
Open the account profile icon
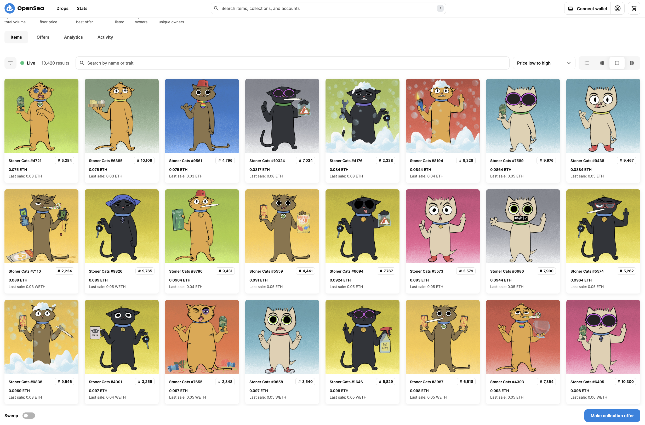pyautogui.click(x=617, y=8)
